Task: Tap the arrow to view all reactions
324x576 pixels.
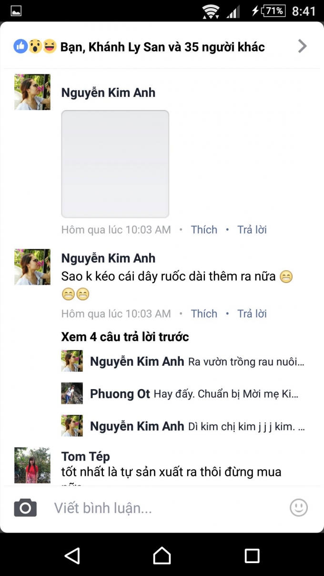Action: [302, 46]
